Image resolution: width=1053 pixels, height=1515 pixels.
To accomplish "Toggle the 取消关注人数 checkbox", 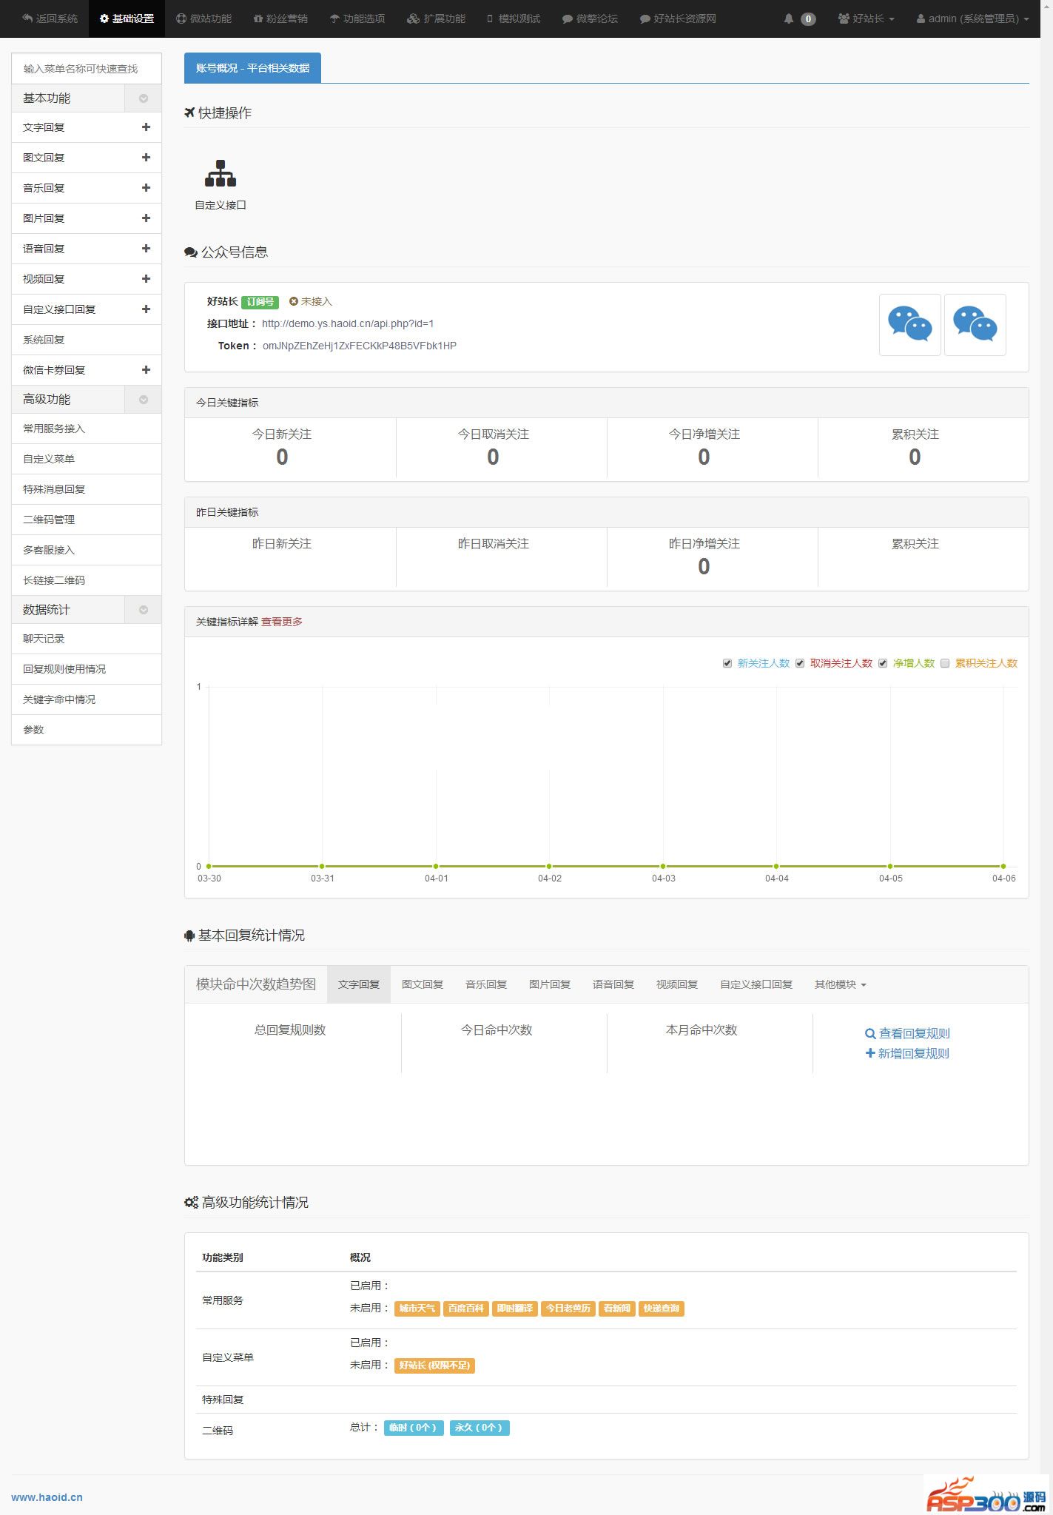I will click(800, 663).
